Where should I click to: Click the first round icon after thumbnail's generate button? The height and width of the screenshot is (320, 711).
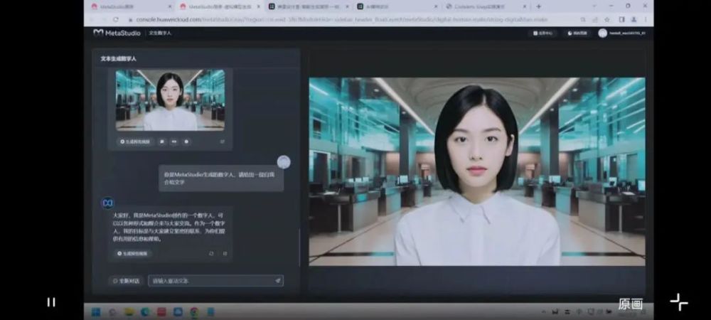click(x=162, y=142)
